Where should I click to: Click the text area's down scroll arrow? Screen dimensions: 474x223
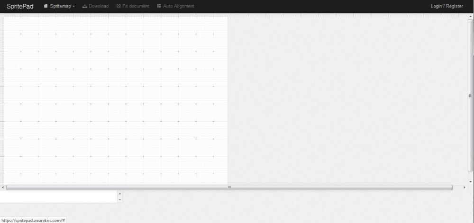click(x=120, y=199)
